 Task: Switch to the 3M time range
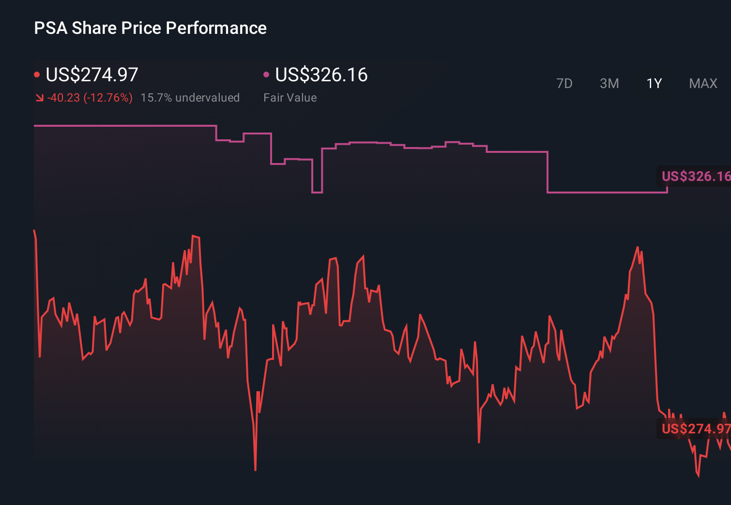(609, 83)
